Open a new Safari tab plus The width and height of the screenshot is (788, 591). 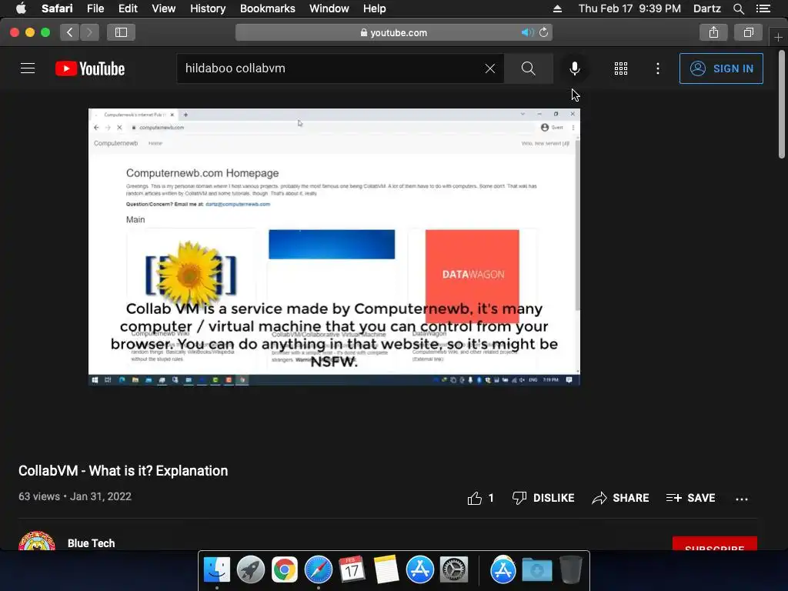[778, 37]
